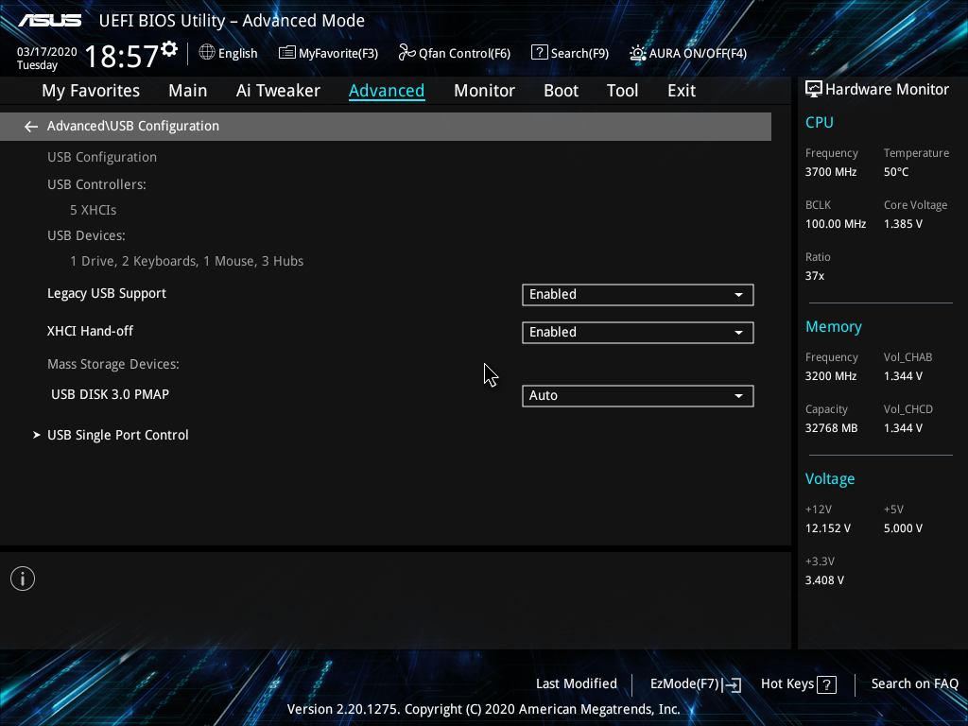This screenshot has height=726, width=968.
Task: Open the Tool tab
Action: pos(622,91)
